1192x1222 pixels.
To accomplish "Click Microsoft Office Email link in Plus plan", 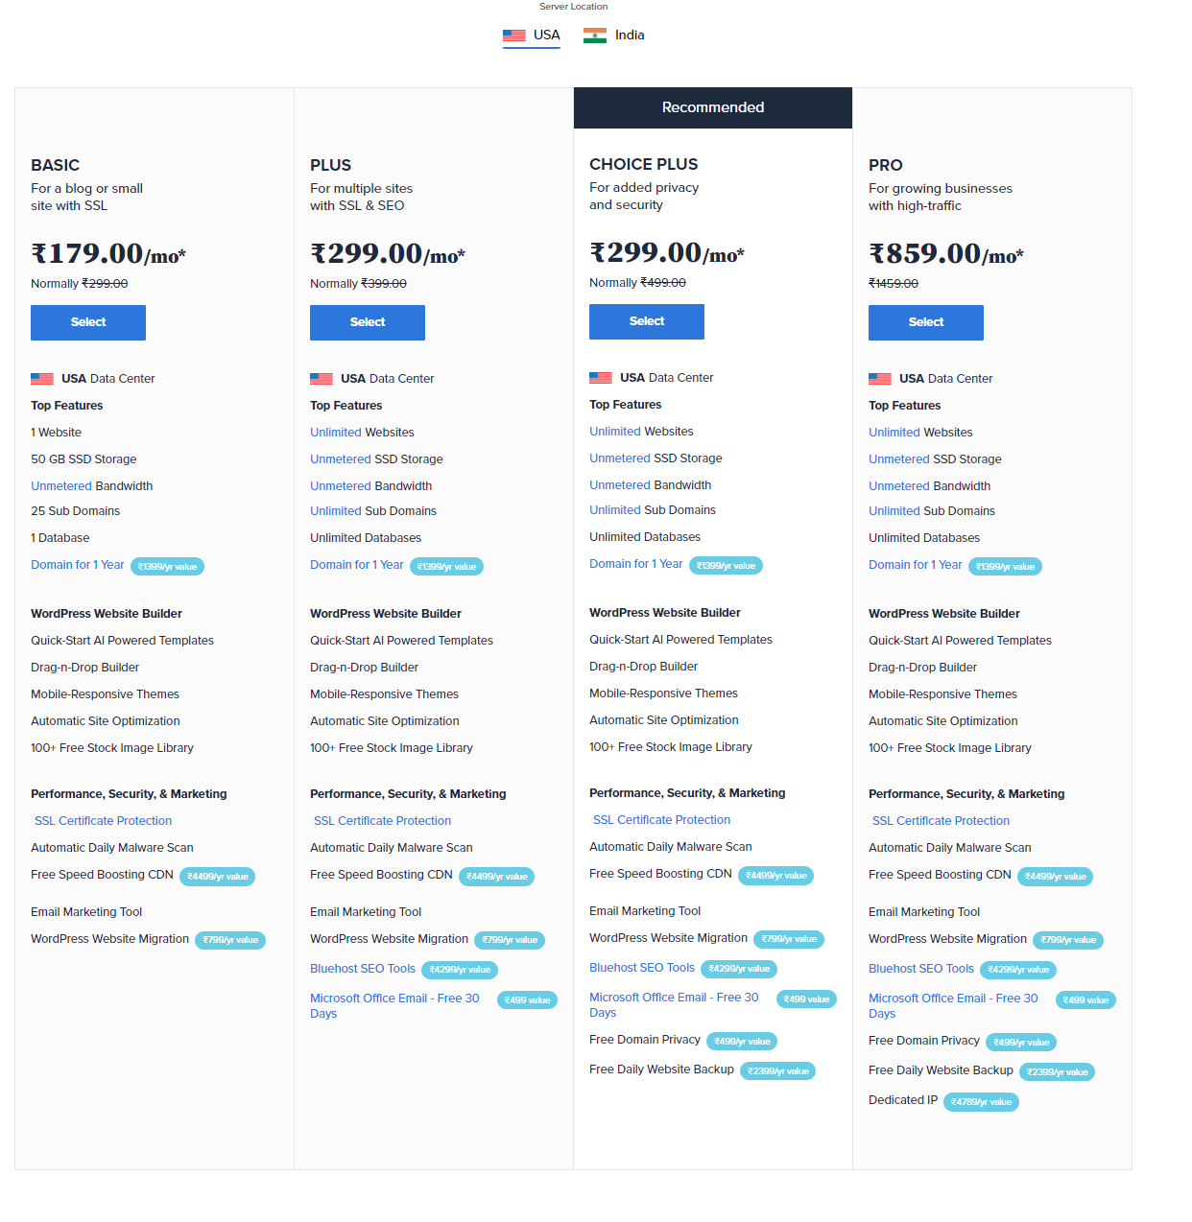I will [394, 999].
